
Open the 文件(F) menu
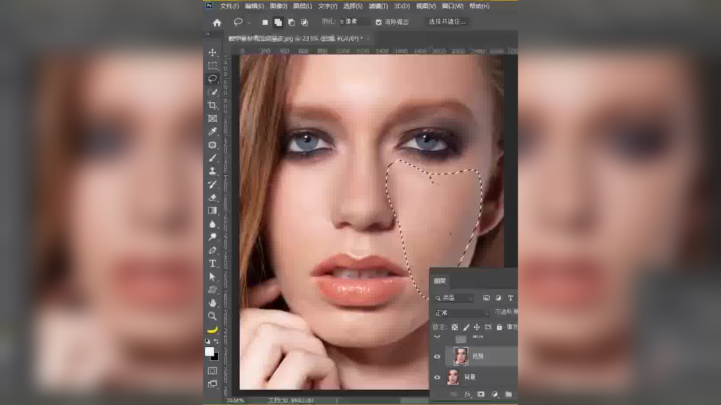tap(230, 6)
